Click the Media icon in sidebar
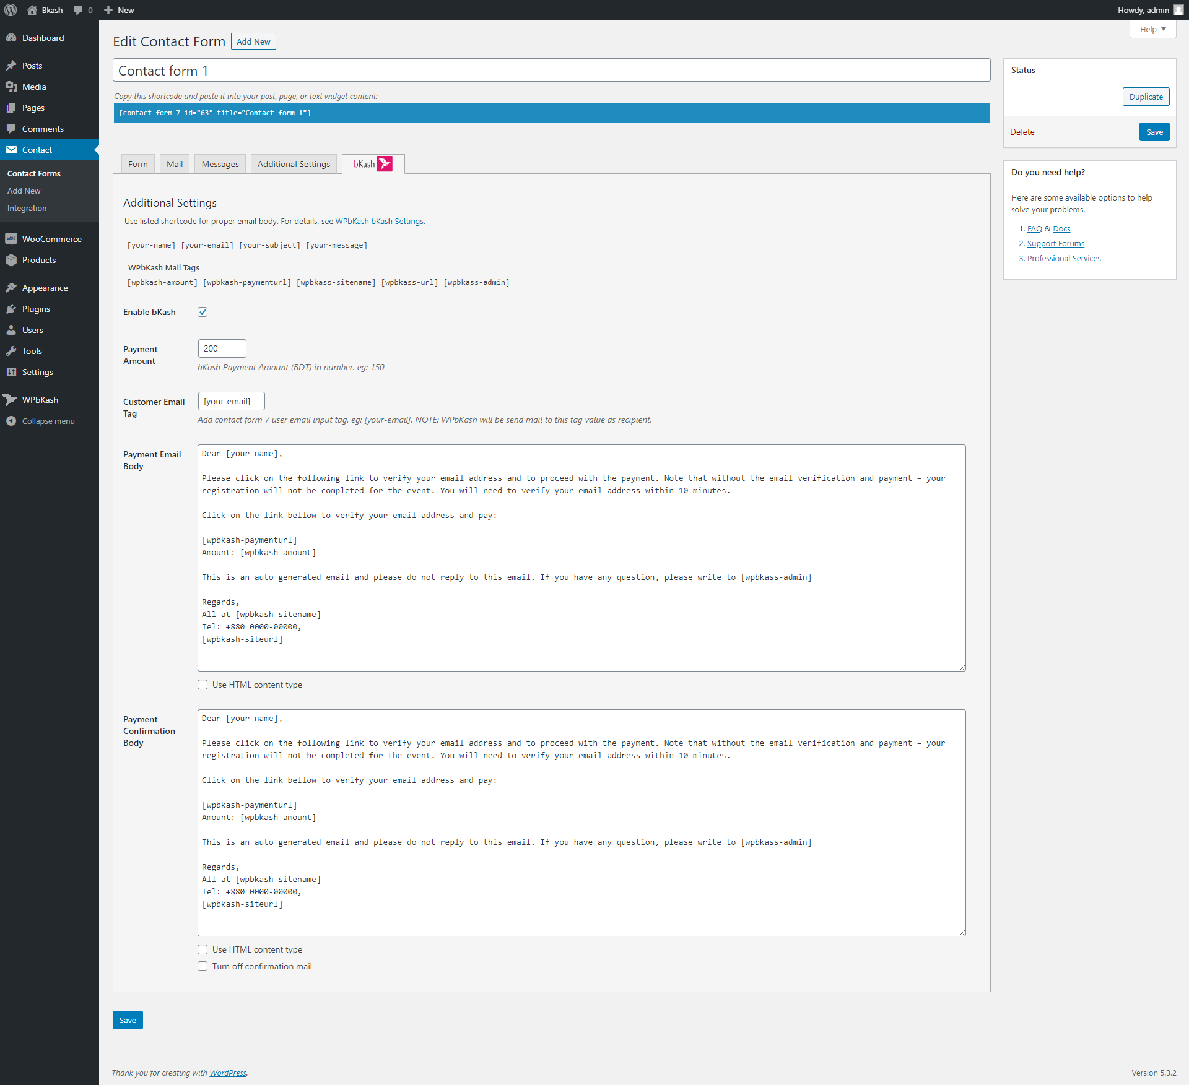Viewport: 1189px width, 1085px height. click(11, 87)
